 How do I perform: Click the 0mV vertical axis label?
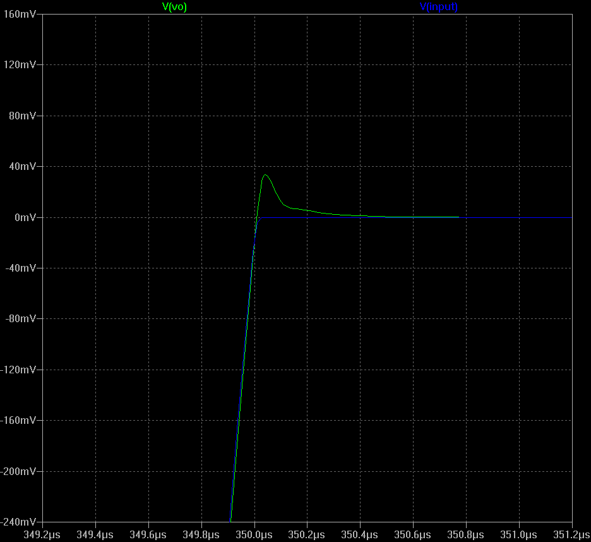(25, 217)
